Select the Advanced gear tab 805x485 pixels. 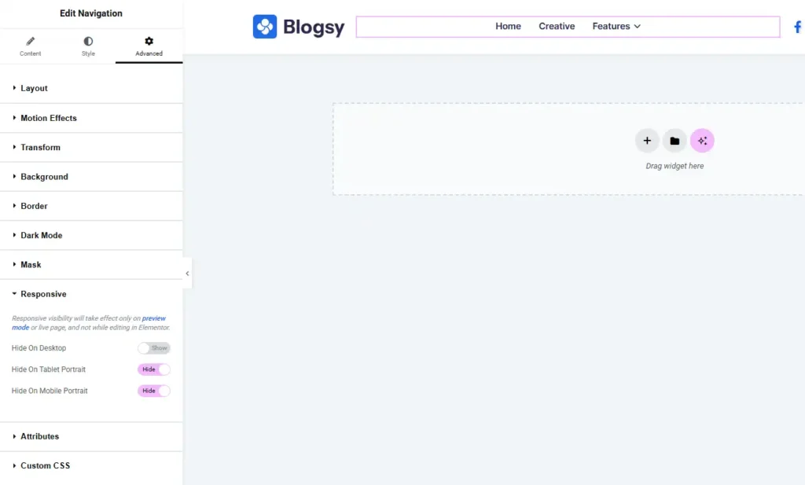149,46
